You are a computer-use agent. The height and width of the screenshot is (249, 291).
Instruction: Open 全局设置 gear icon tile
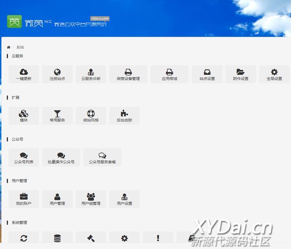(274, 74)
